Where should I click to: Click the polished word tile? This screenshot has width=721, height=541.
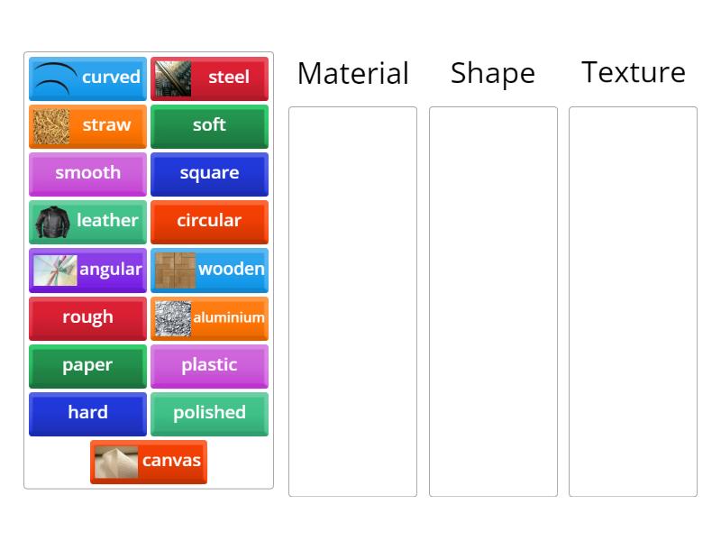coord(209,413)
